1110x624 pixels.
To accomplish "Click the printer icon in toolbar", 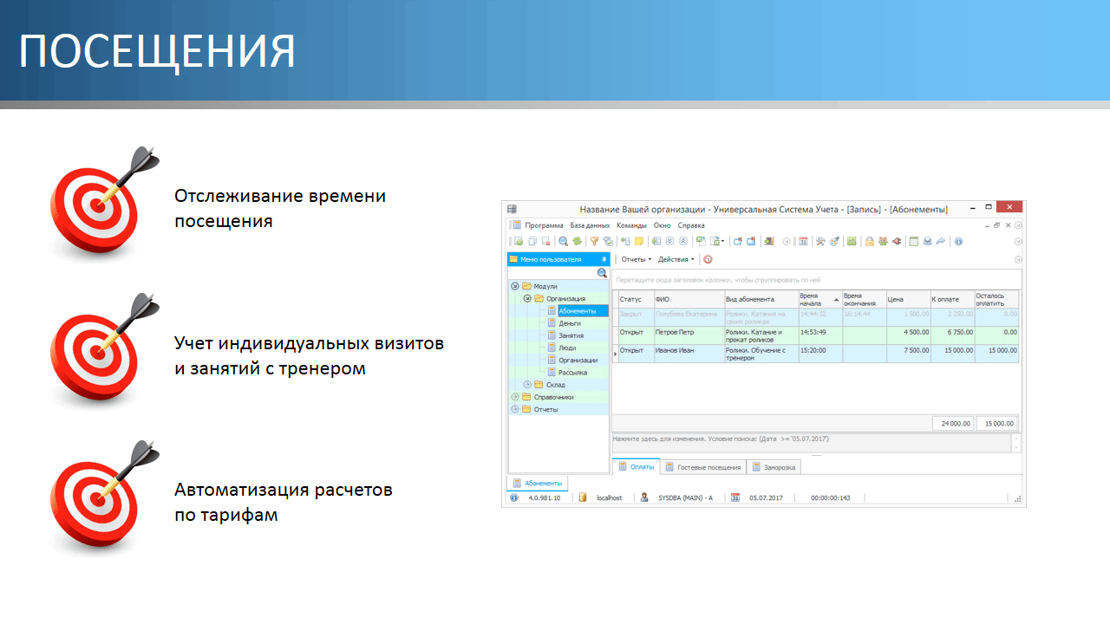I will [928, 241].
